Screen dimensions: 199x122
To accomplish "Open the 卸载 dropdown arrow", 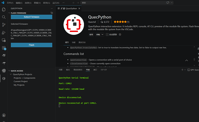I will (x=102, y=35).
